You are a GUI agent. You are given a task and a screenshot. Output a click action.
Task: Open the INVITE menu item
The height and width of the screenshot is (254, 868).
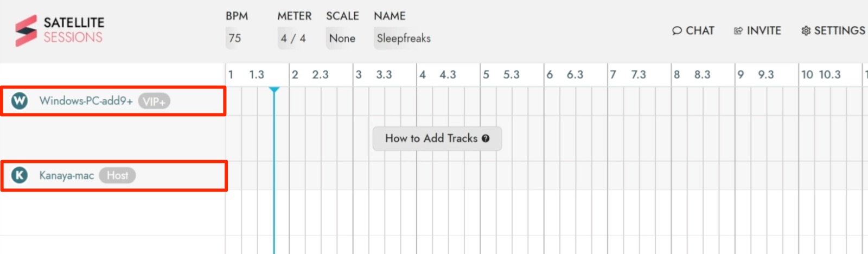(x=757, y=31)
